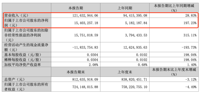Select the -193.73% change cell

(x=189, y=48)
